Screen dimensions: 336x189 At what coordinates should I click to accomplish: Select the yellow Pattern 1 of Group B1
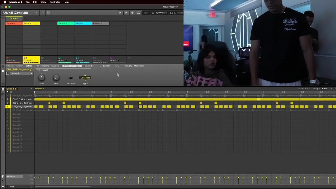point(31,23)
